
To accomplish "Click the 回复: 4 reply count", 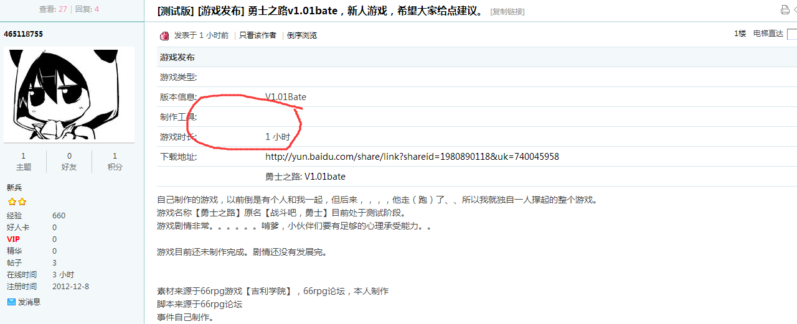I will (87, 9).
